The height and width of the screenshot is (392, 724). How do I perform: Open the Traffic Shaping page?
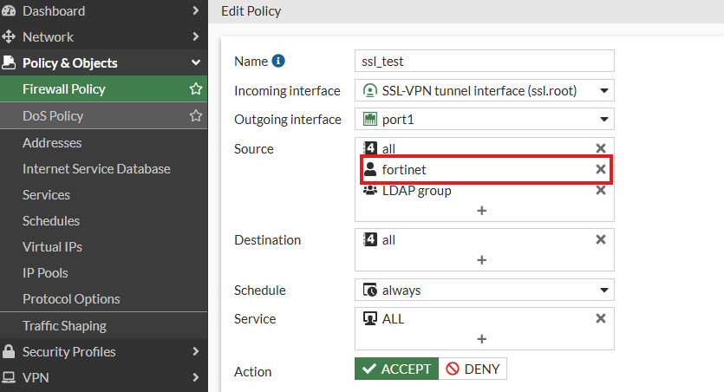click(x=64, y=326)
